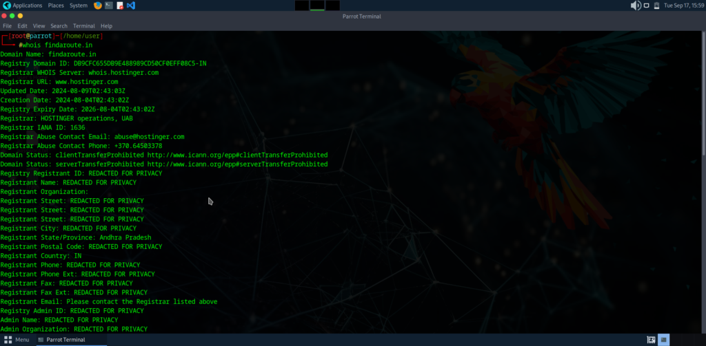Select the highlighted terminal workspace icon bottom right
This screenshot has width=706, height=346.
[665, 340]
